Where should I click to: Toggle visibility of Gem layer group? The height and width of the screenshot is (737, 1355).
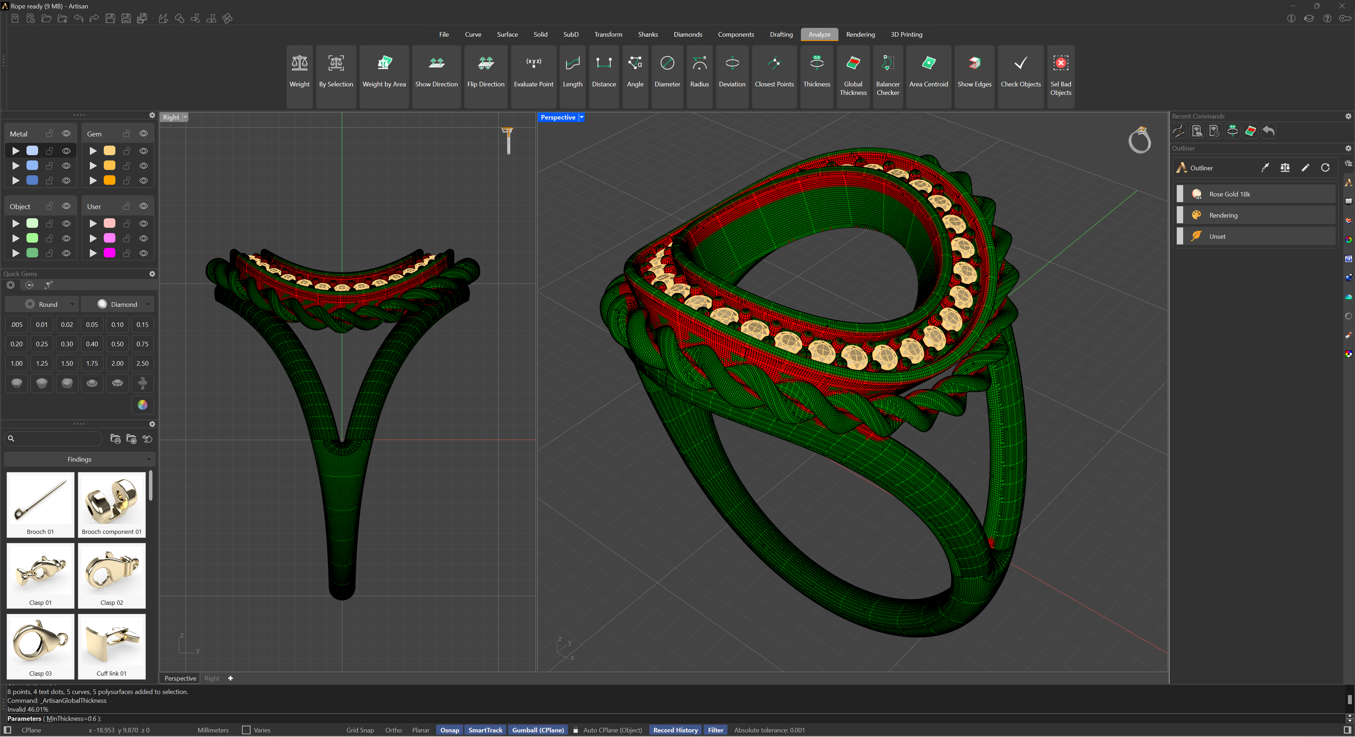144,134
